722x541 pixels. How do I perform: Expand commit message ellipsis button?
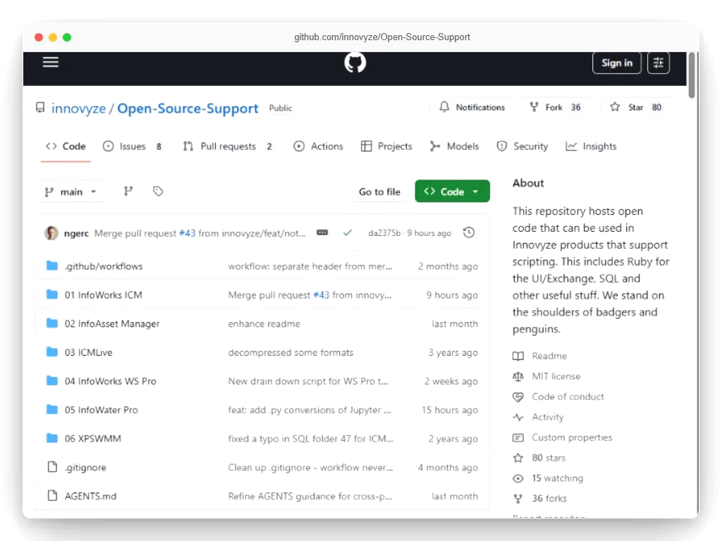[322, 232]
